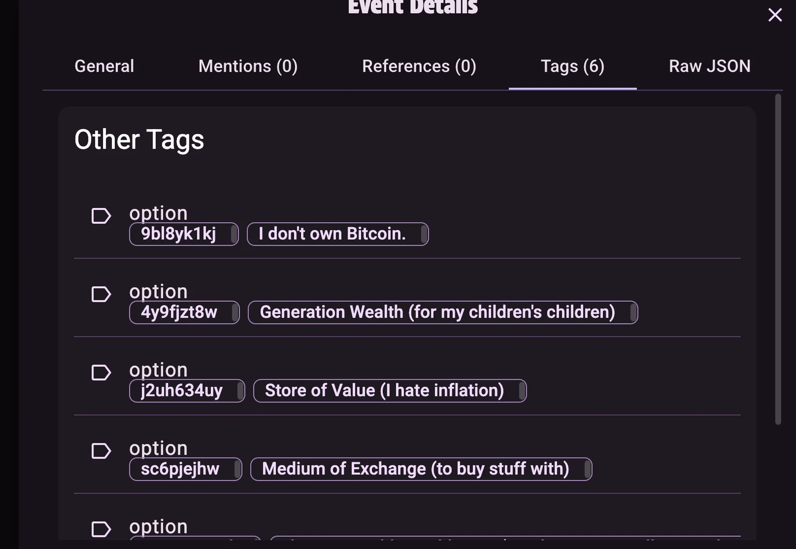Image resolution: width=796 pixels, height=549 pixels.
Task: Select the Tags (6) tab
Action: (572, 66)
